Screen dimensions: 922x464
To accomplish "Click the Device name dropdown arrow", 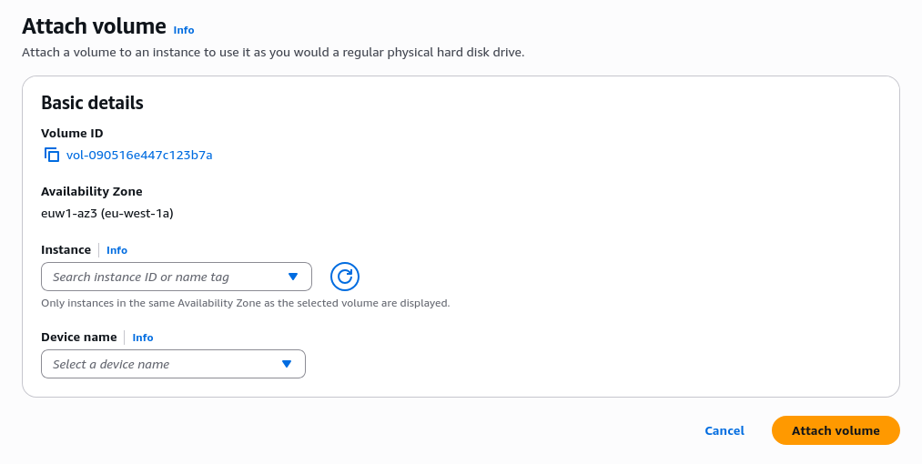I will [x=287, y=364].
